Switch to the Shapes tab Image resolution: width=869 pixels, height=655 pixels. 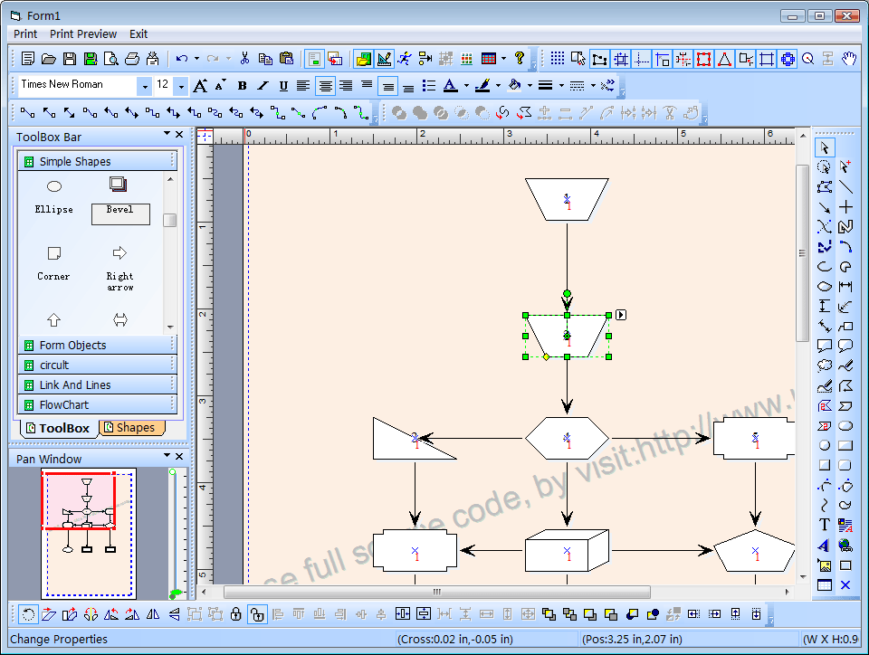131,428
